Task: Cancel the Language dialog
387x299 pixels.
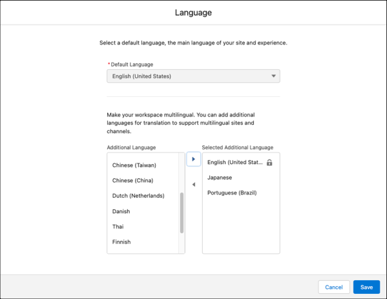Action: (x=334, y=287)
